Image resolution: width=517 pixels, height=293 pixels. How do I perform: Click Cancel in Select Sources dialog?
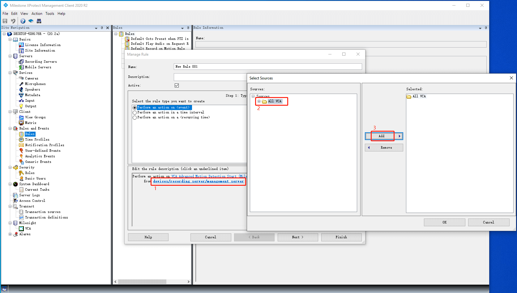click(489, 222)
